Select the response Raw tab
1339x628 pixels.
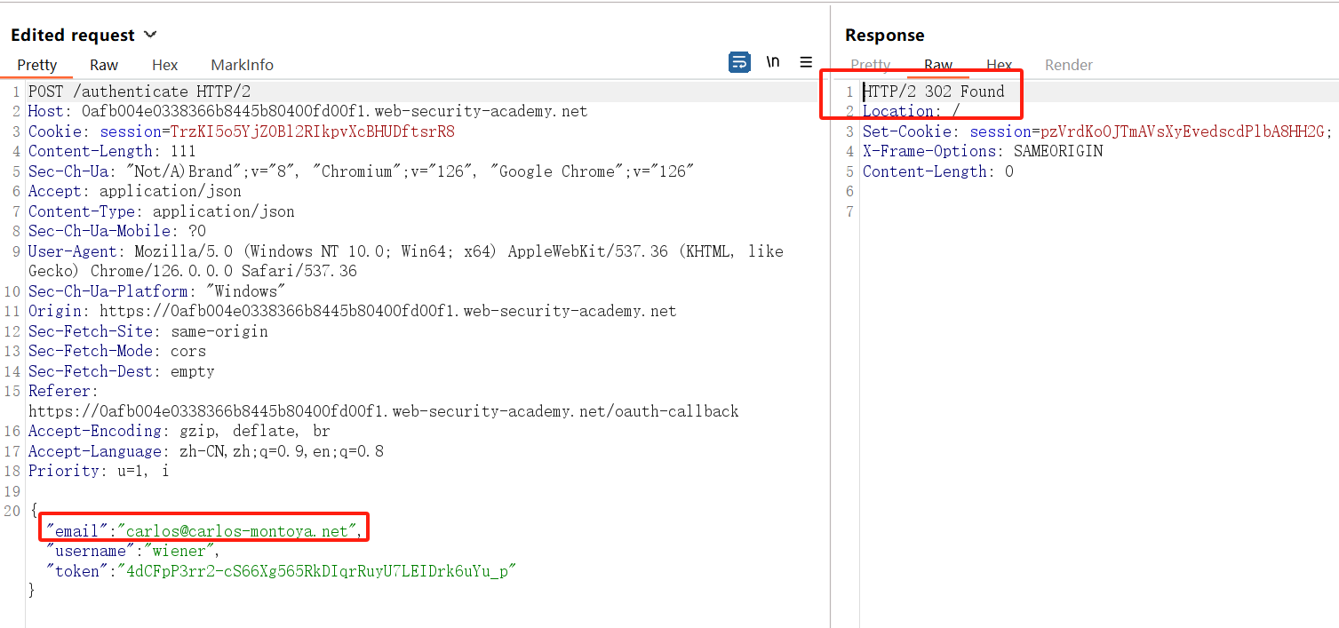(938, 65)
